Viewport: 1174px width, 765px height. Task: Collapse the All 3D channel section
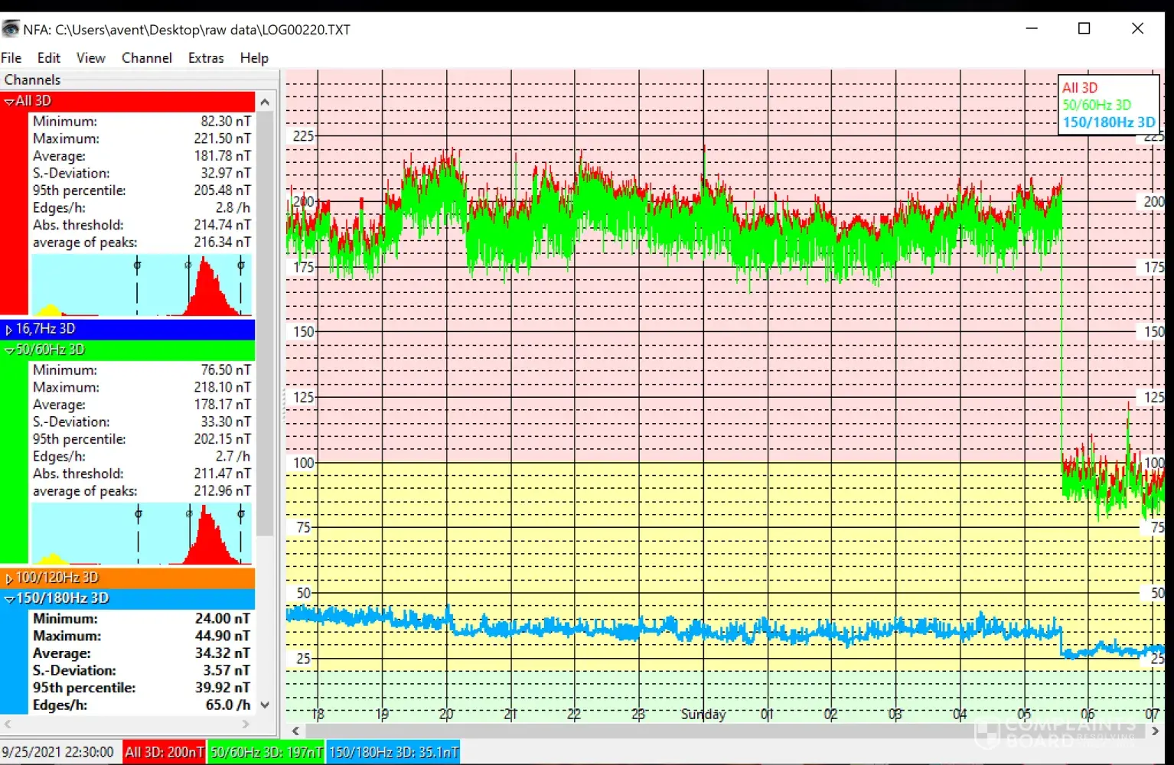coord(9,101)
